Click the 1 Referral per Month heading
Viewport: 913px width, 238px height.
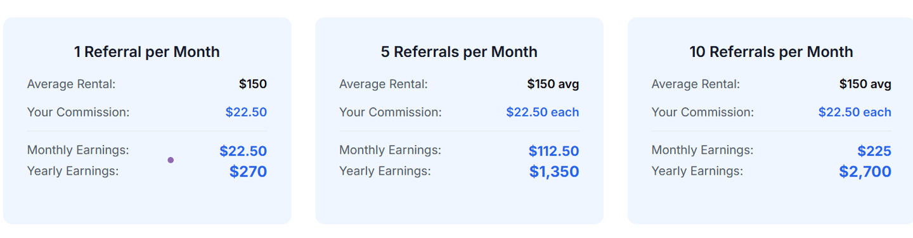[147, 52]
